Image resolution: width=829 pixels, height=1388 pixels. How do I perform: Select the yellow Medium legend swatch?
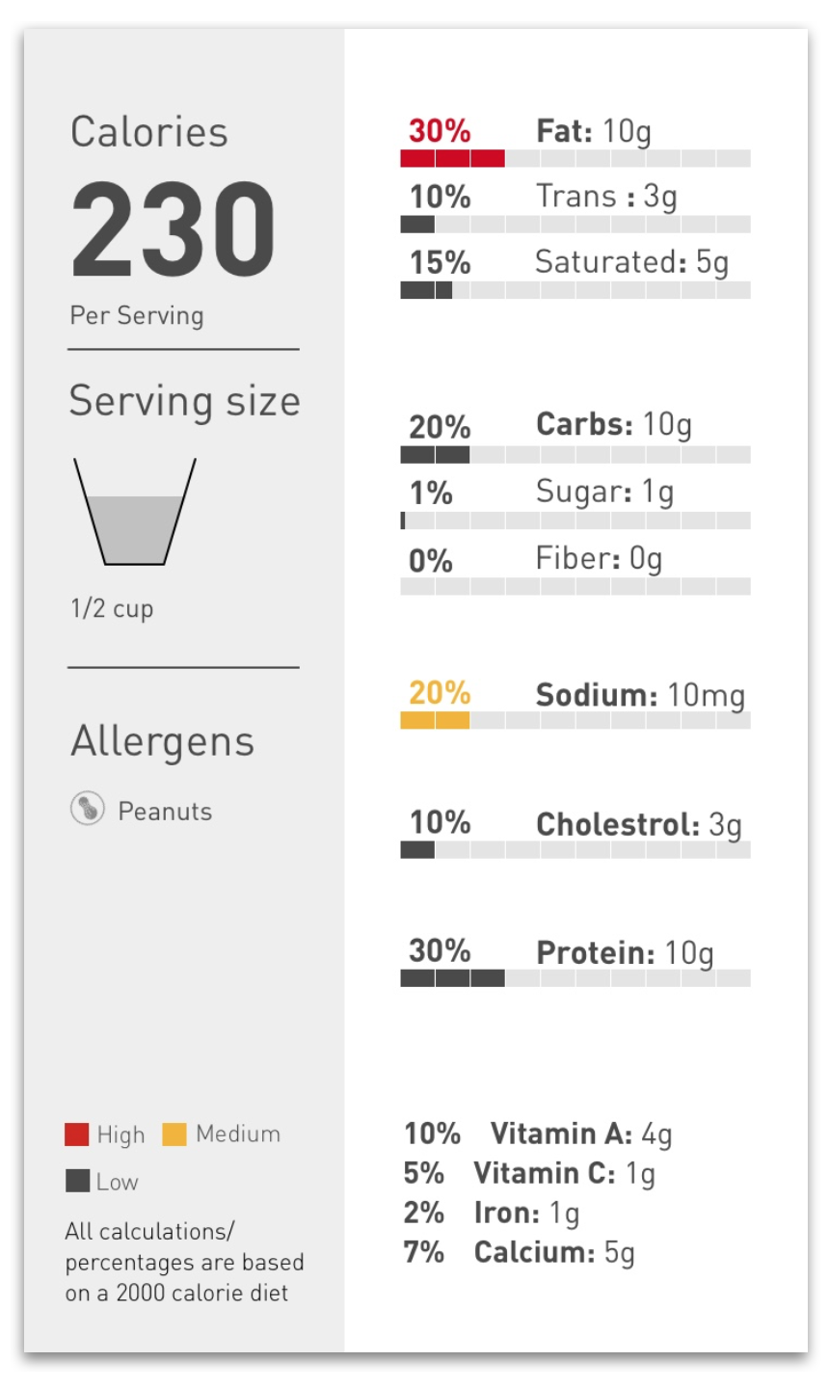174,1134
